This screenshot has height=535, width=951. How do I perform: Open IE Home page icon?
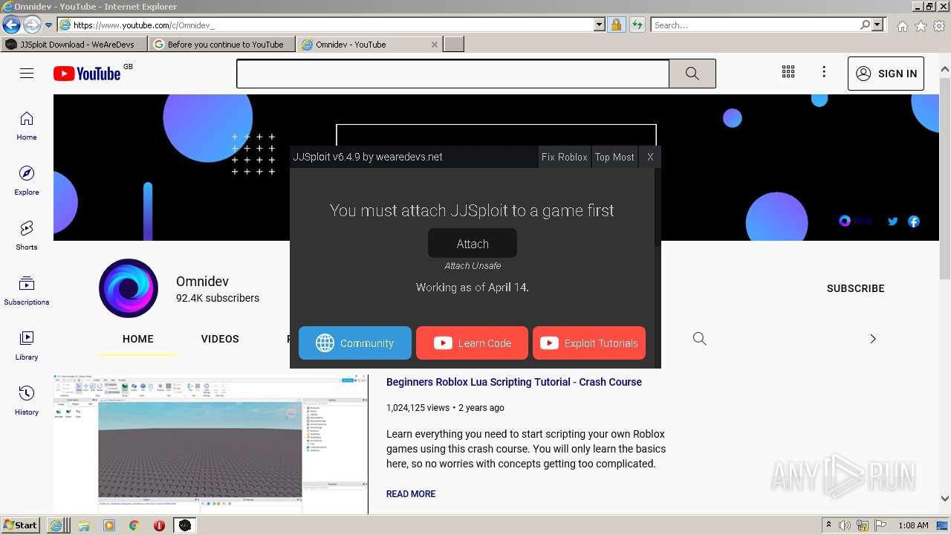point(902,25)
